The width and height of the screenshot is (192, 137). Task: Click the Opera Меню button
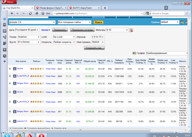(x=10, y=2)
